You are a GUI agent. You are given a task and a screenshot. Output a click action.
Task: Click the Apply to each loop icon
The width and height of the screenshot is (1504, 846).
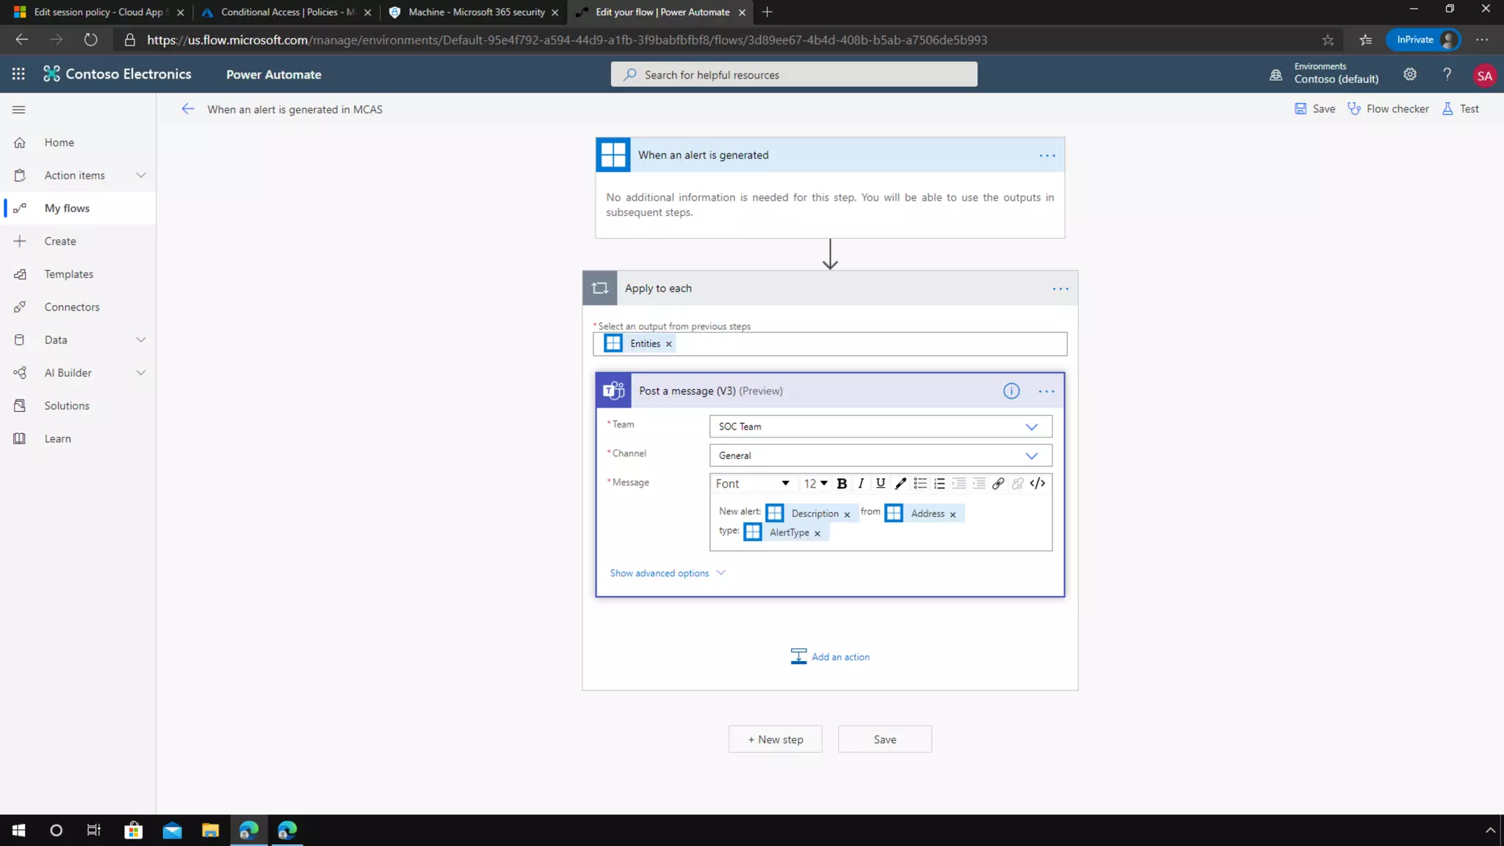pos(600,288)
